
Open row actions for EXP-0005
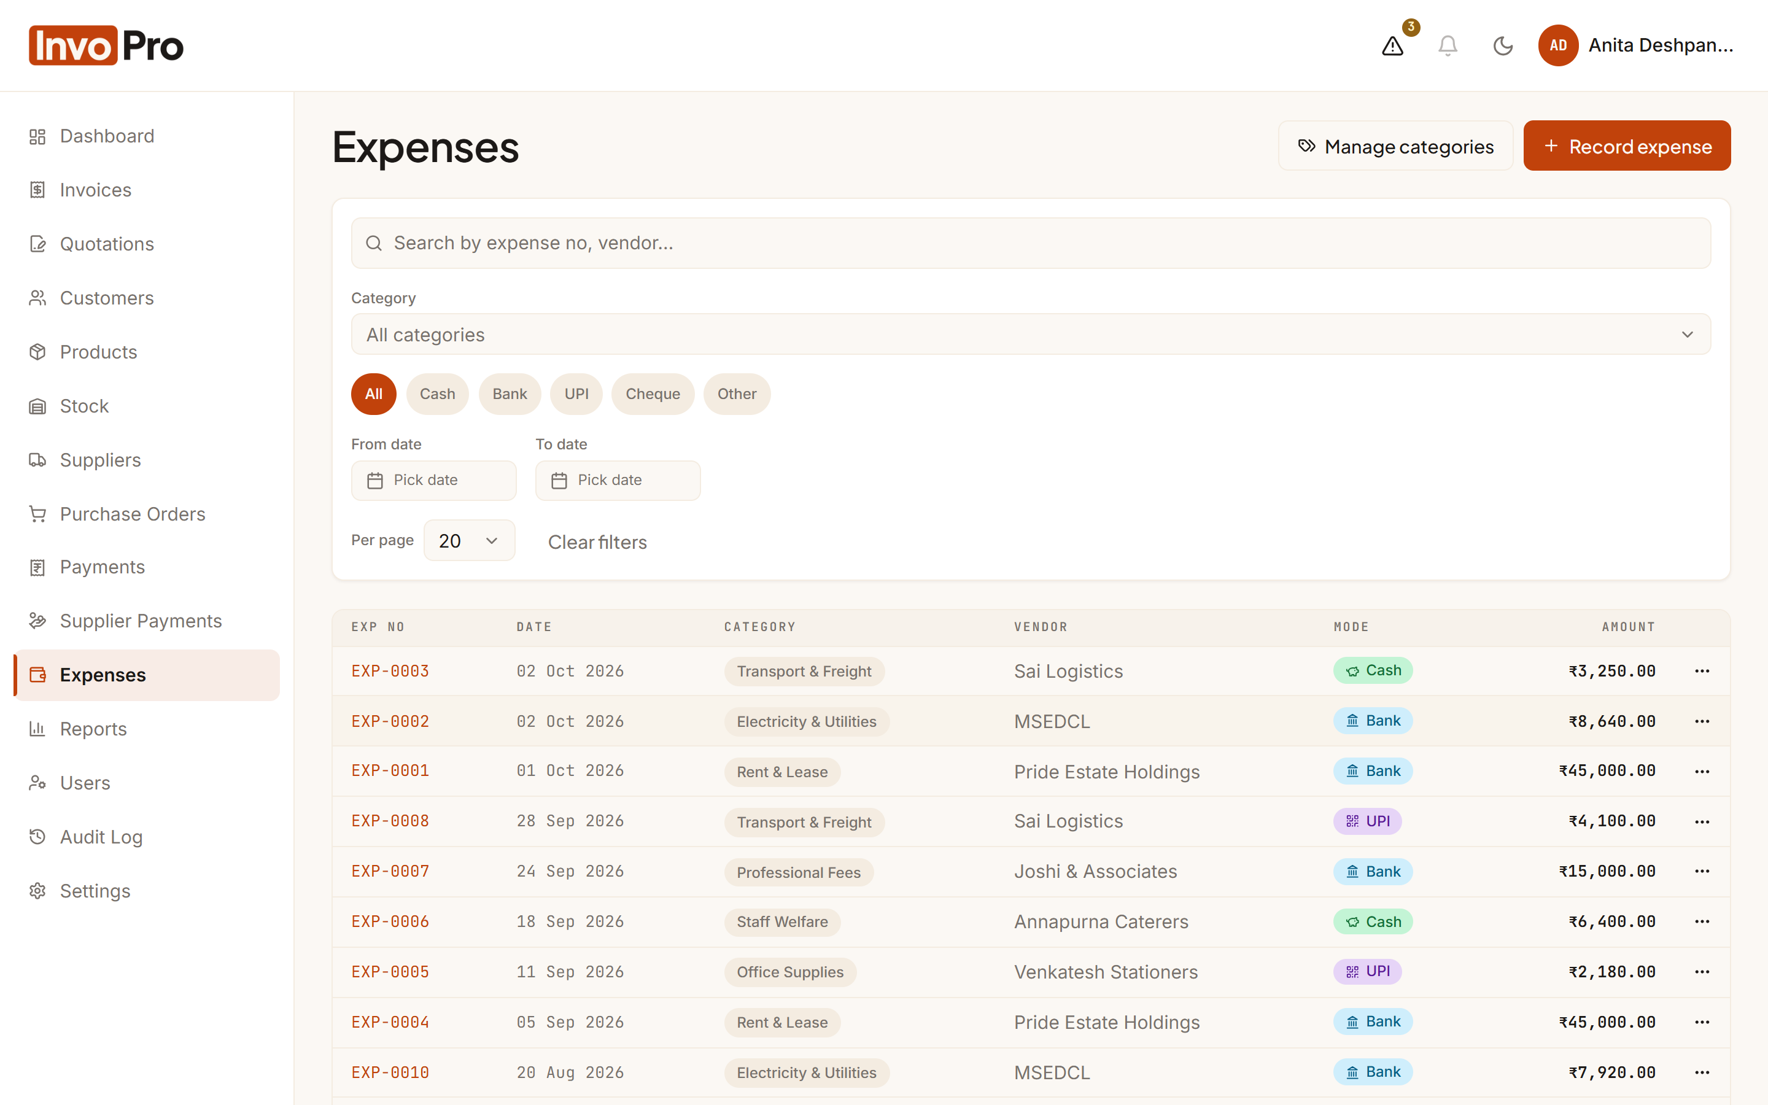click(x=1702, y=972)
